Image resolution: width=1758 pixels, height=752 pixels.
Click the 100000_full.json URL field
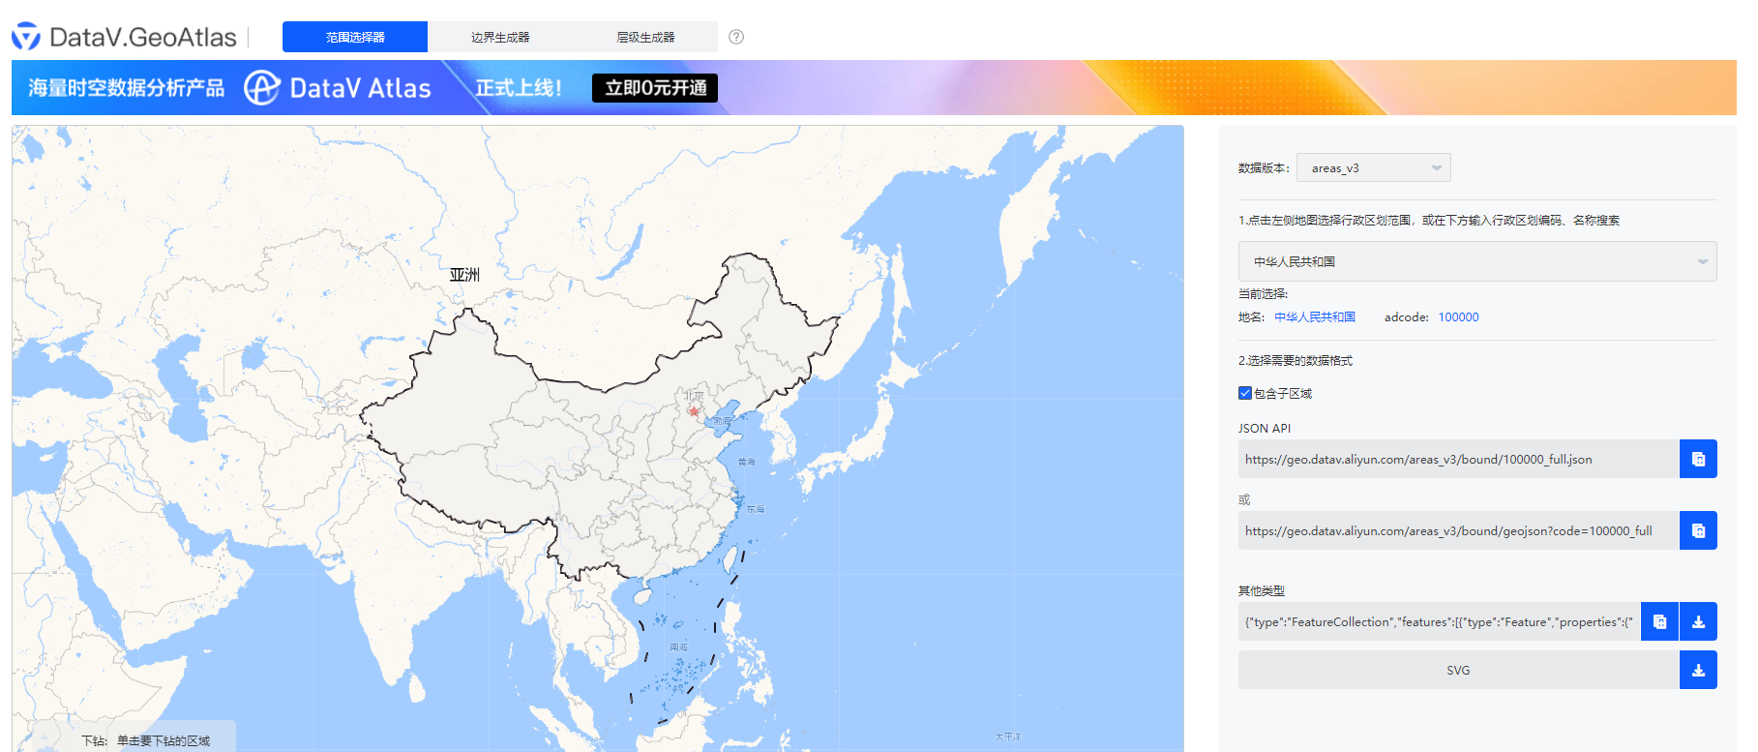point(1458,459)
